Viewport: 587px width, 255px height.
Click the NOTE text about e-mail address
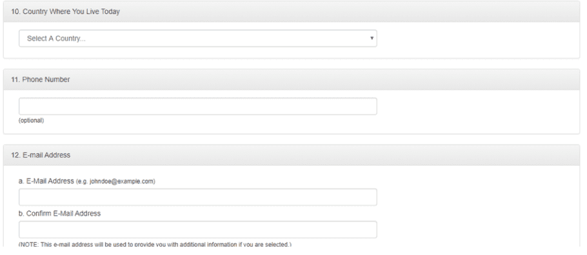(x=155, y=245)
